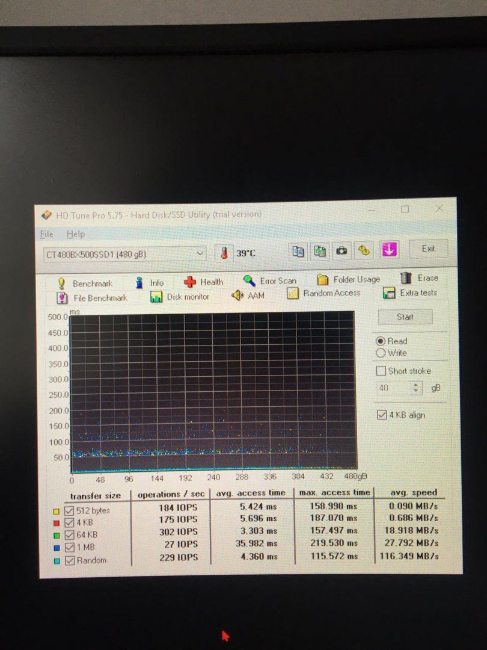Click the 116.349 MB/s avg speed value
This screenshot has width=487, height=650.
(409, 556)
